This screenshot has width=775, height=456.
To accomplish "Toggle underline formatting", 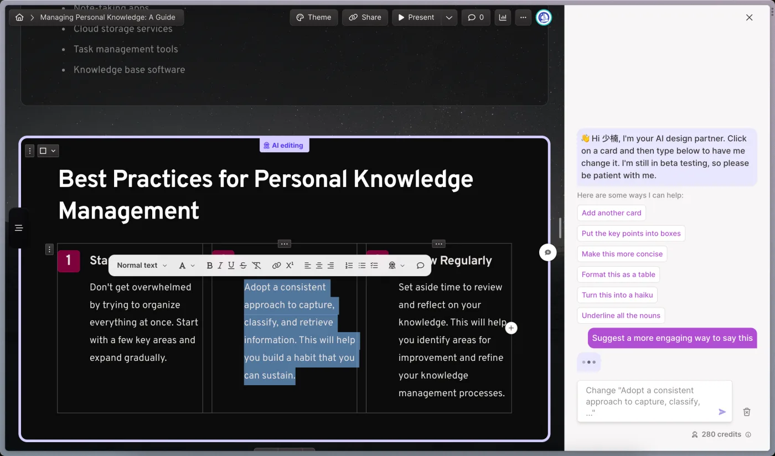I will (231, 266).
